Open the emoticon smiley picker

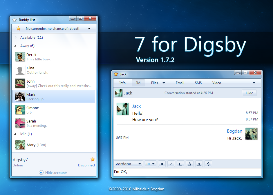(208, 164)
